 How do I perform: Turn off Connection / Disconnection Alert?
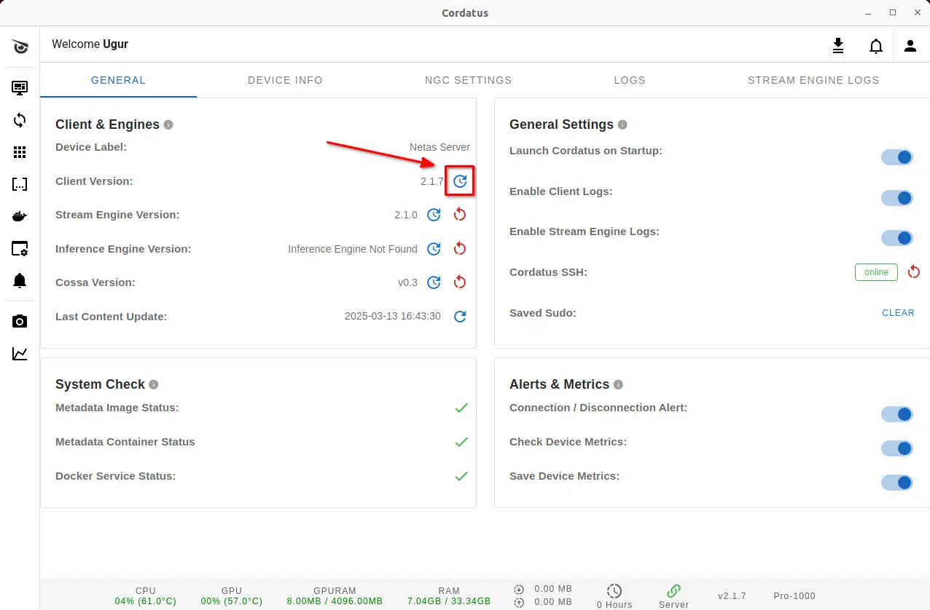click(x=897, y=414)
